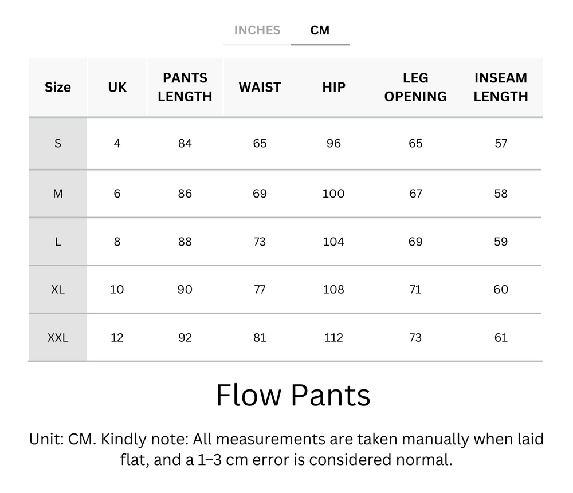The width and height of the screenshot is (573, 493).
Task: Select the PANTS LENGTH header
Action: pyautogui.click(x=185, y=87)
